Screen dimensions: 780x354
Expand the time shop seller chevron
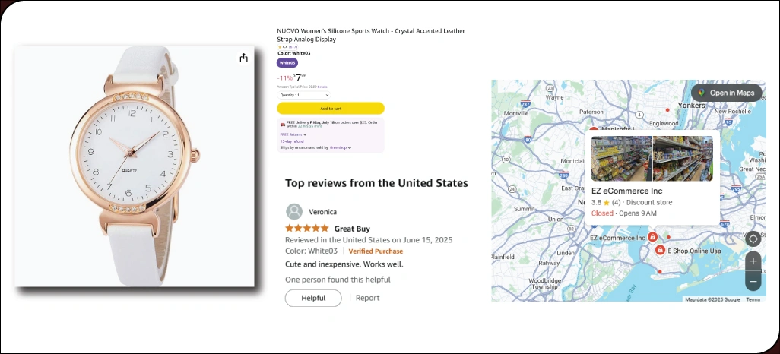(350, 147)
